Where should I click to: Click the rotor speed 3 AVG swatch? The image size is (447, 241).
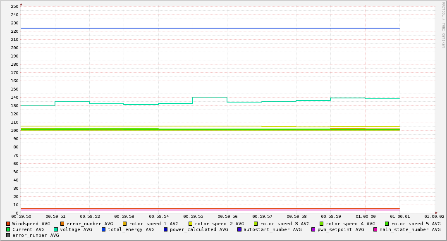coord(256,224)
